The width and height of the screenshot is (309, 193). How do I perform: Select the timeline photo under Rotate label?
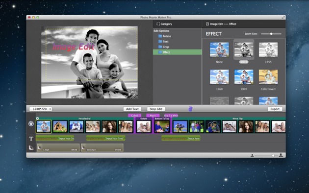(x=144, y=127)
